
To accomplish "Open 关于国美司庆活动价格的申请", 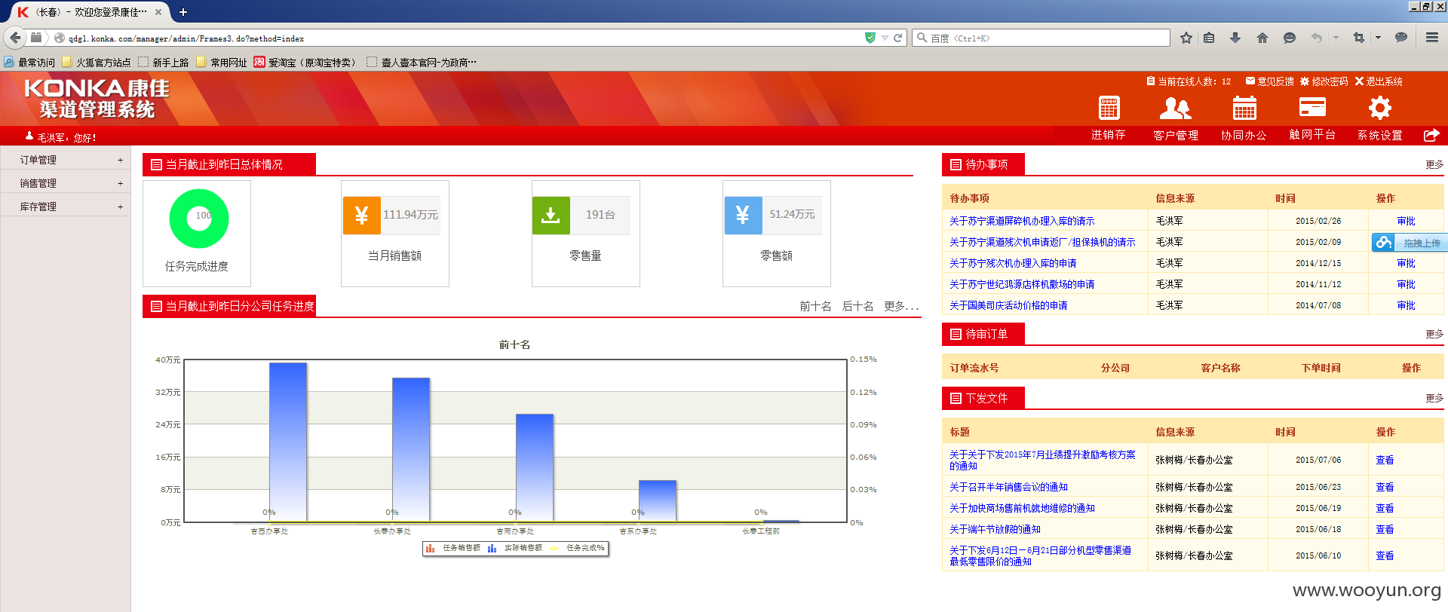I will pyautogui.click(x=1008, y=305).
